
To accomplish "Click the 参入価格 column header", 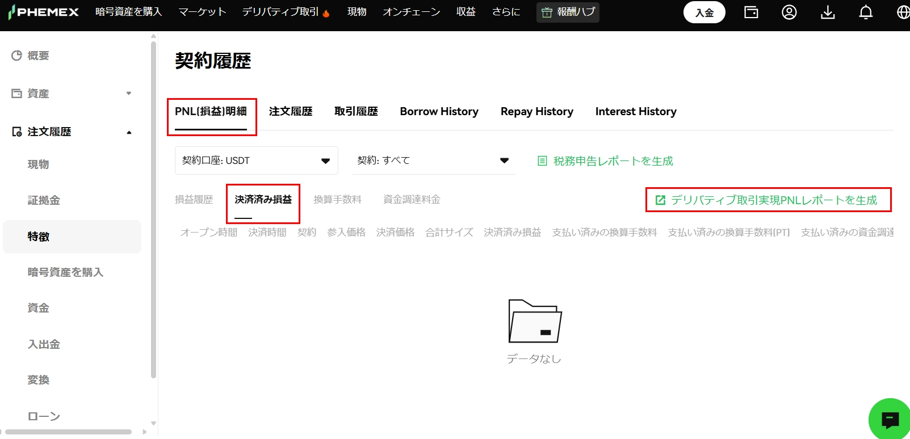I will click(346, 233).
